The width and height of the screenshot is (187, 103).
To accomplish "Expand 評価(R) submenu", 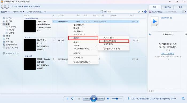I will [x=83, y=45].
